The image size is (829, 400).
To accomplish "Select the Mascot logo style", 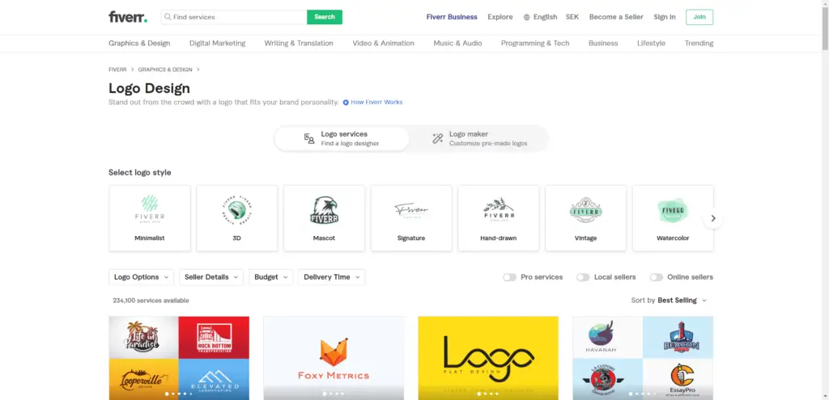I will 324,218.
